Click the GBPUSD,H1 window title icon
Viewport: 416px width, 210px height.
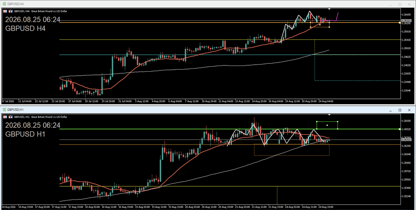coord(4,109)
